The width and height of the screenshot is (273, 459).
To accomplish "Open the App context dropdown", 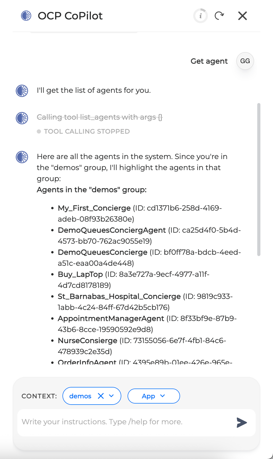I will coord(154,396).
